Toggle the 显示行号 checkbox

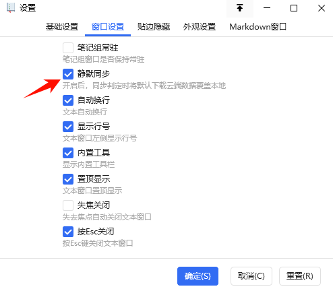click(68, 127)
